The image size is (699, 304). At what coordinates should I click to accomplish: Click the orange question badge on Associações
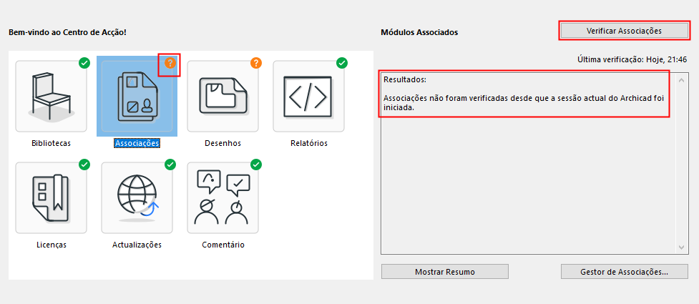pos(170,64)
